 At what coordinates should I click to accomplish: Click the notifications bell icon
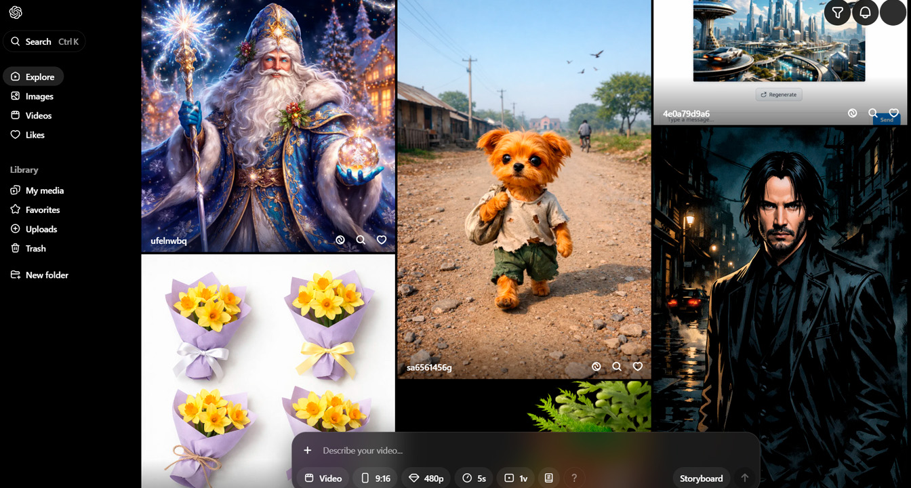point(865,13)
